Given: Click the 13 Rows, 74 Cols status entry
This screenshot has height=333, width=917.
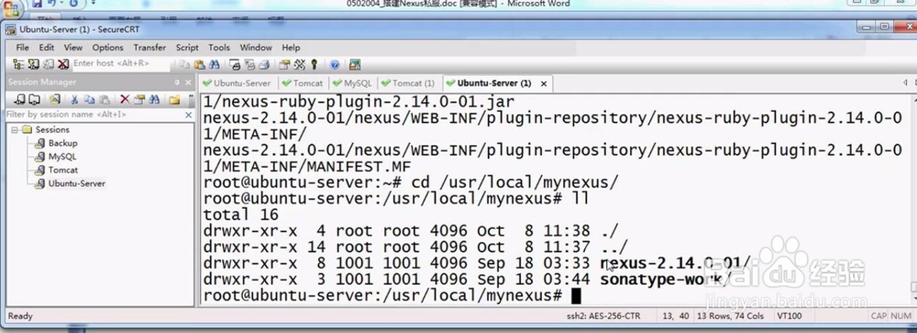Looking at the screenshot, I should coord(731,317).
